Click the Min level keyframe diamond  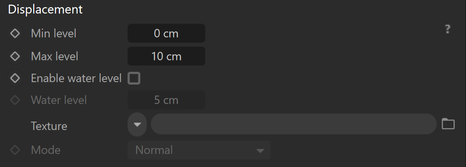[15, 33]
